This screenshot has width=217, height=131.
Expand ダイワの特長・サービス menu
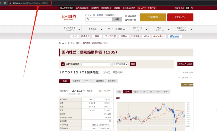[x=70, y=29]
